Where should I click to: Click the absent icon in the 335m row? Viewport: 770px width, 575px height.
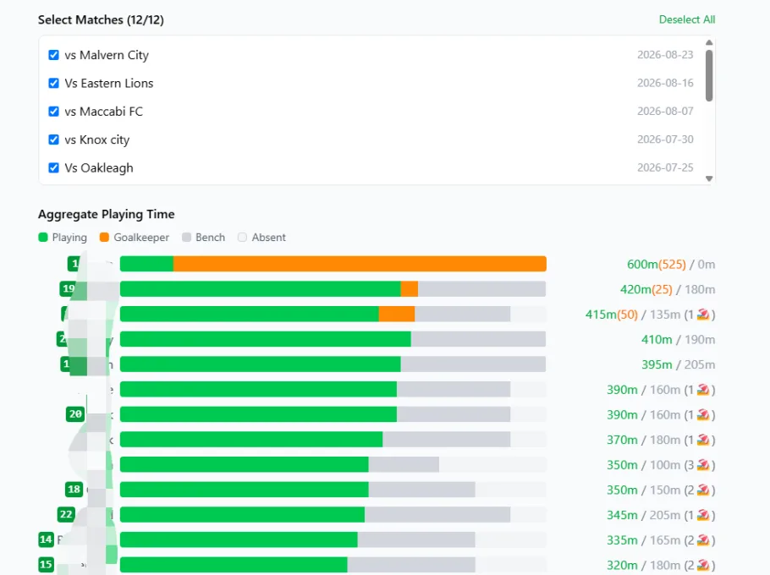click(702, 540)
